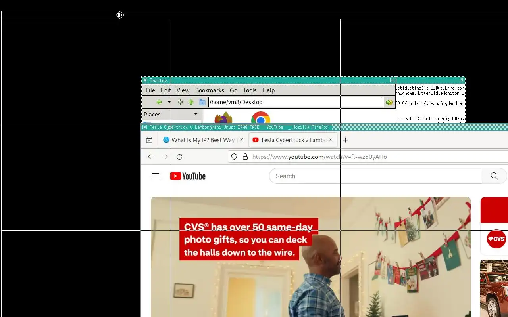This screenshot has height=317, width=508.
Task: Close the Tesla Cybertruck tab
Action: point(331,140)
